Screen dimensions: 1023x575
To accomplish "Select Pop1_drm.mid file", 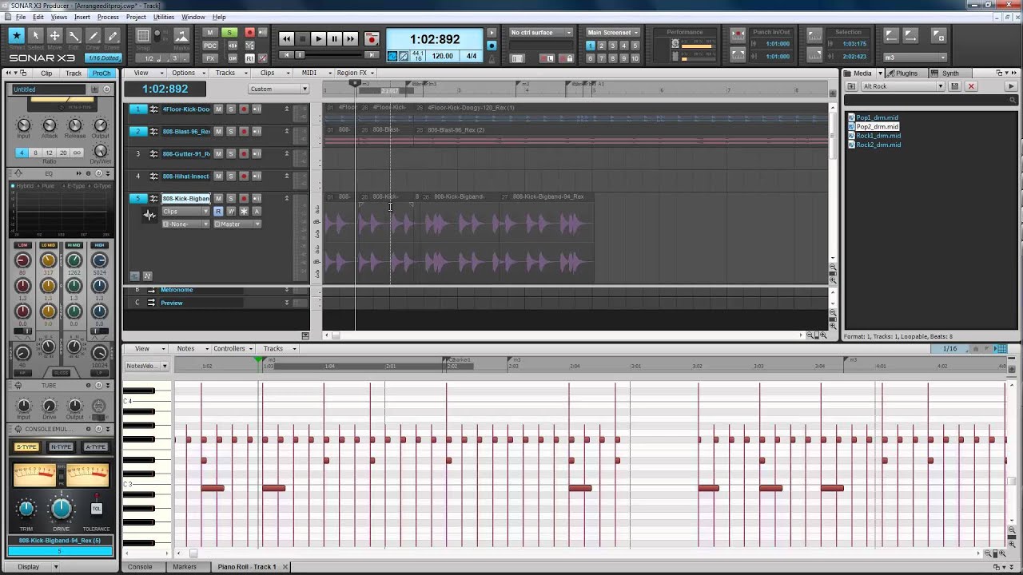I will [x=877, y=117].
